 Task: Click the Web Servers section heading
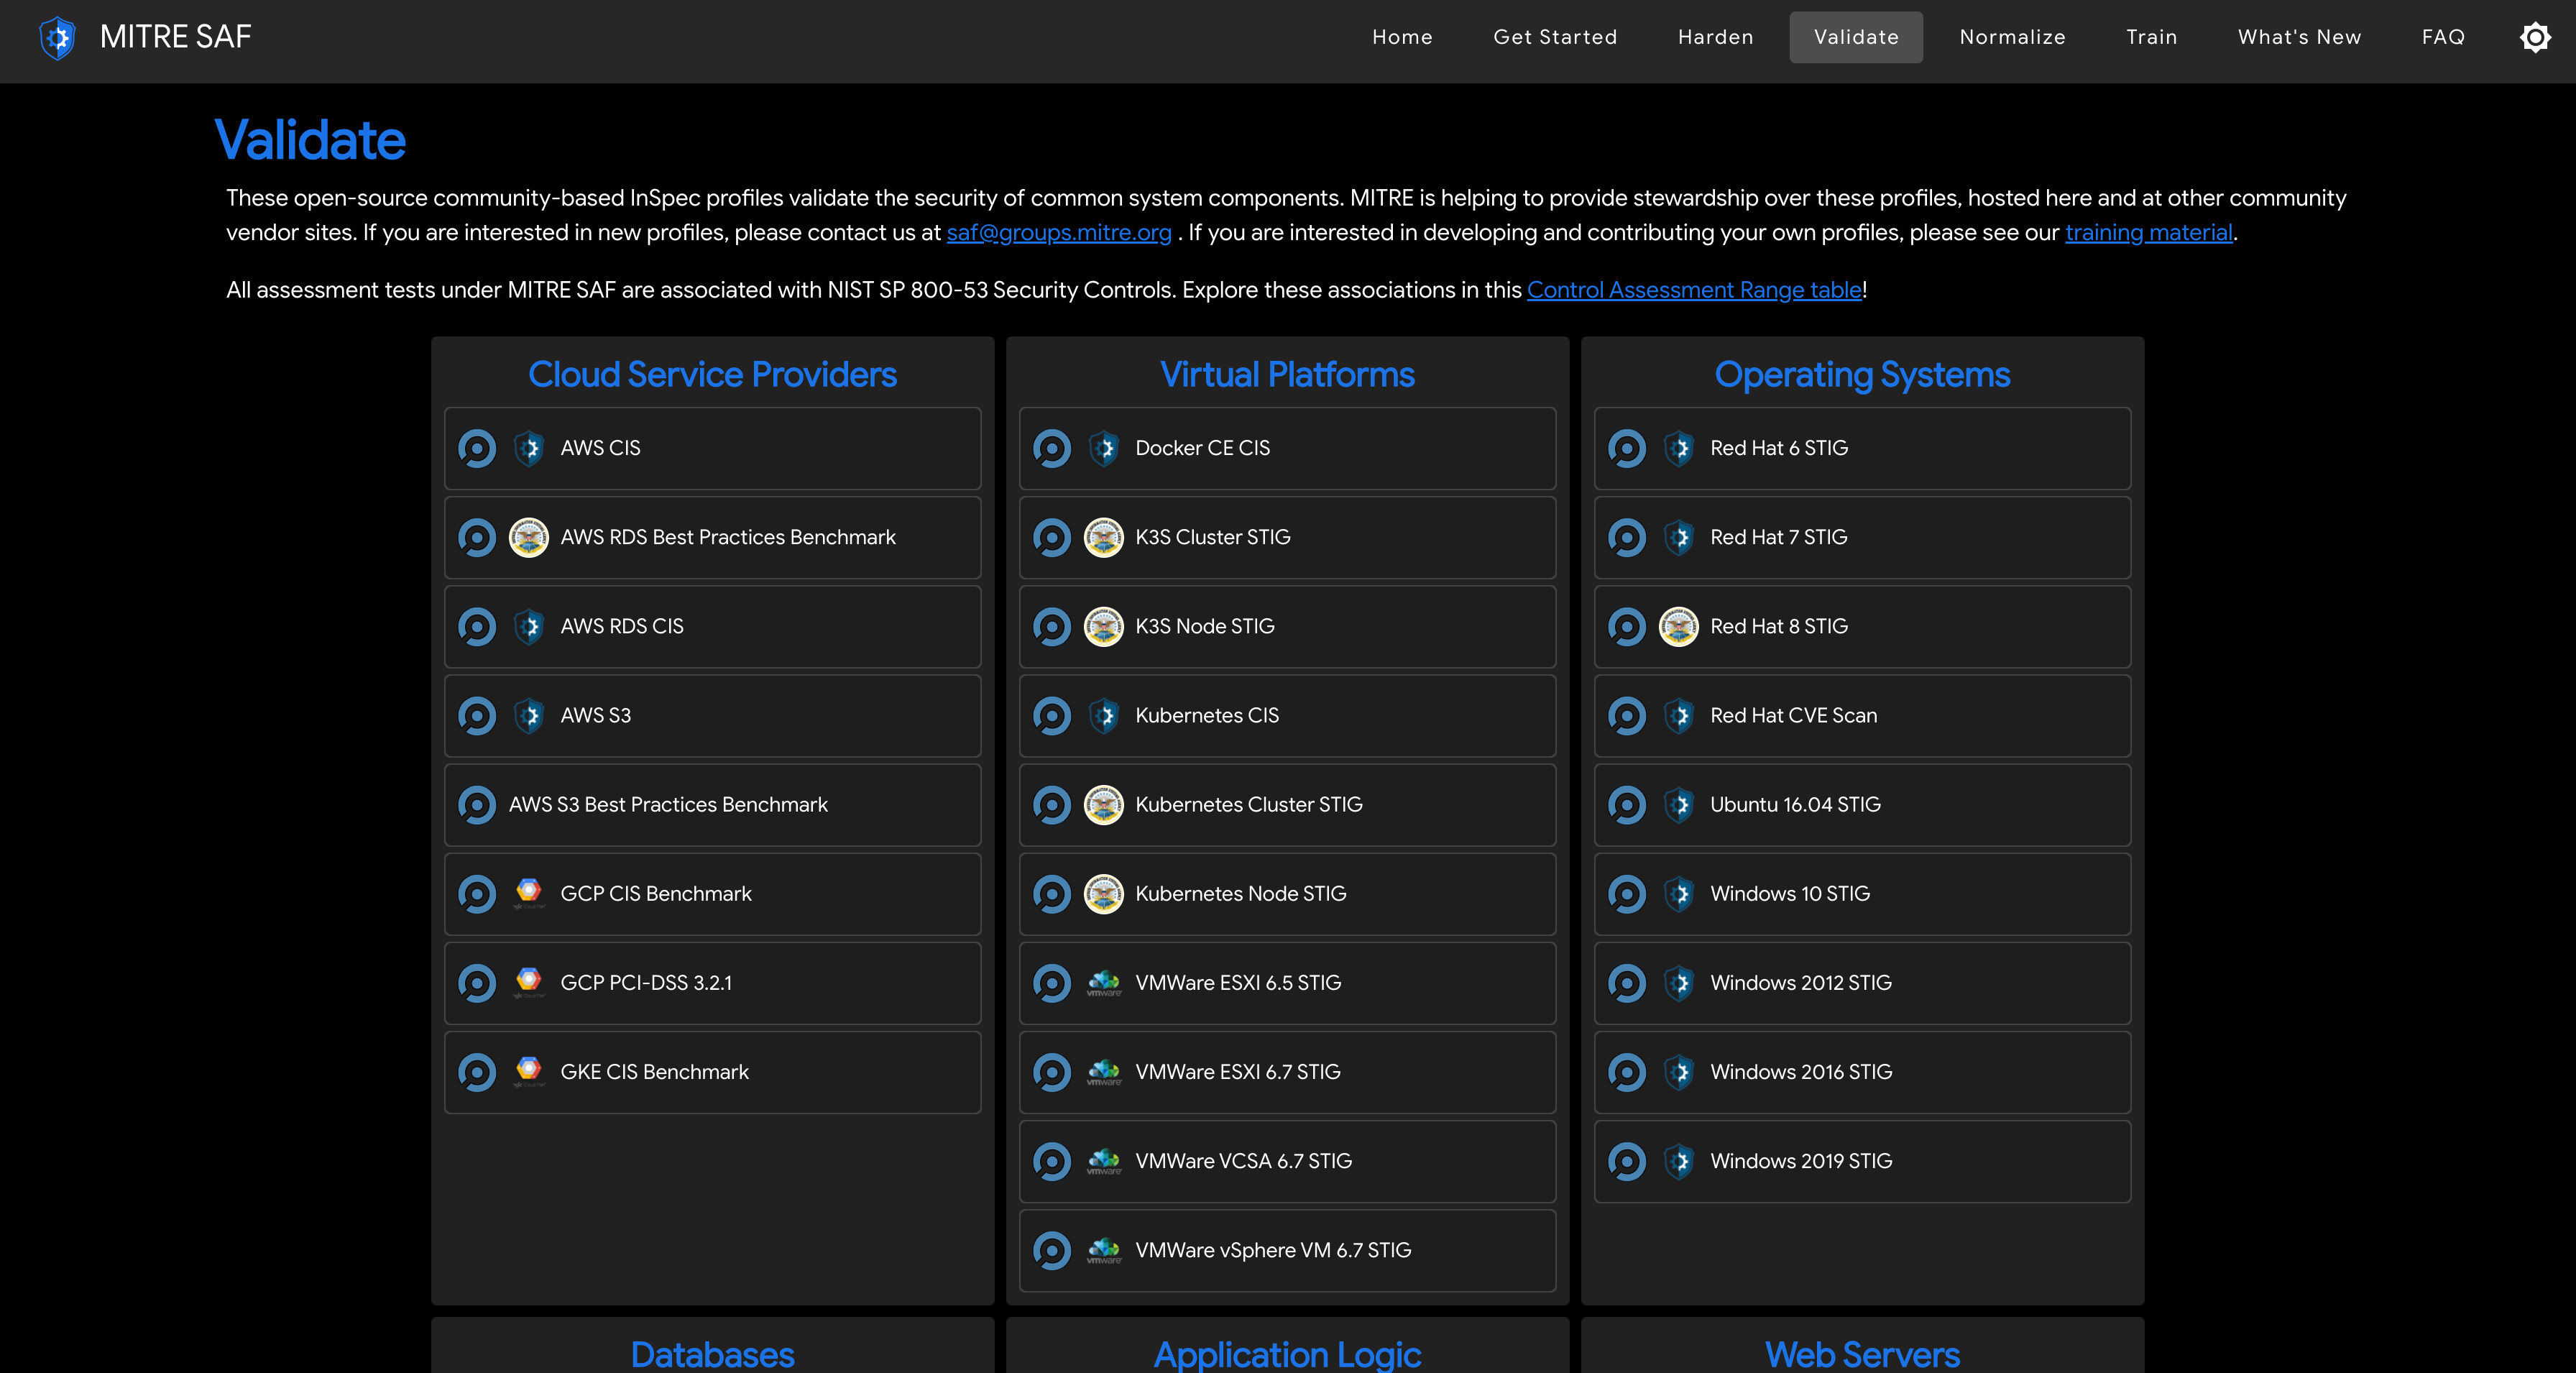coord(1862,1354)
